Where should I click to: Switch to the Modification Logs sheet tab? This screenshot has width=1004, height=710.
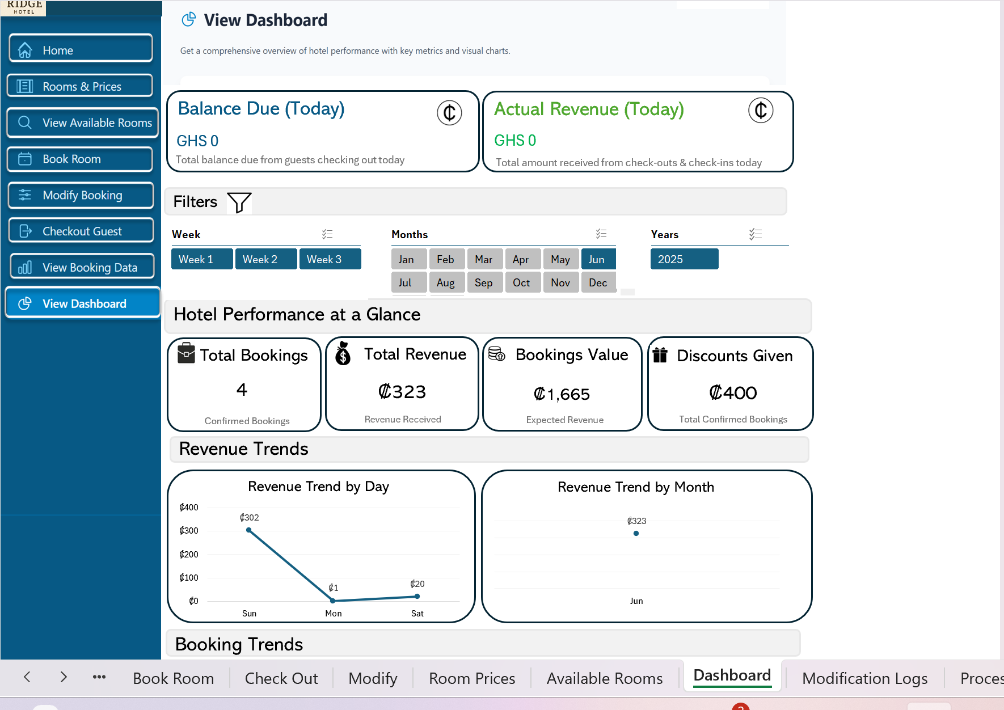tap(864, 678)
